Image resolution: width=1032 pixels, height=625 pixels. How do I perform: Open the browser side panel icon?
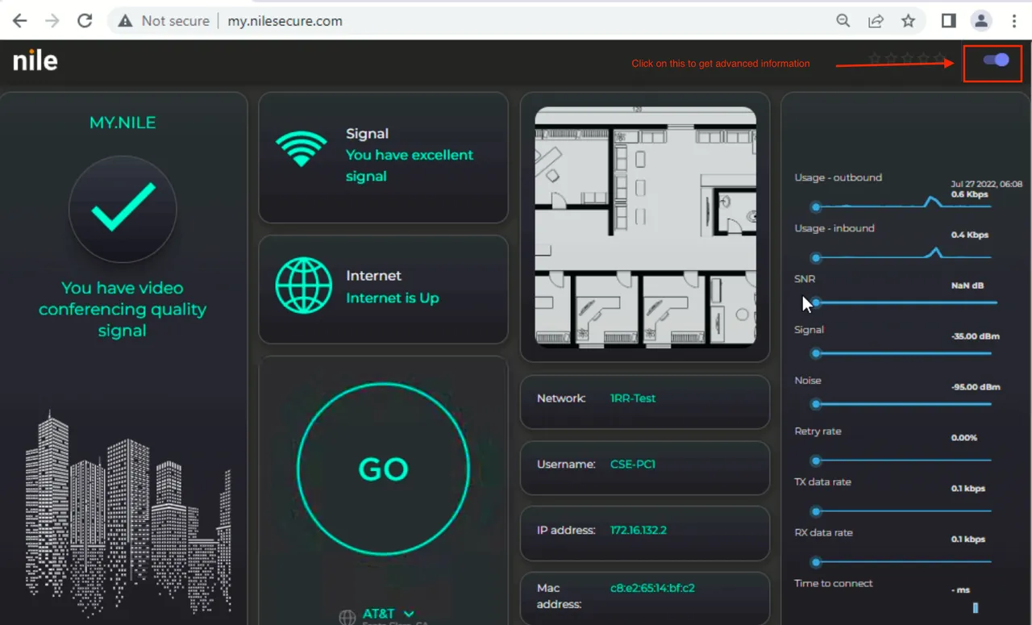[x=948, y=20]
